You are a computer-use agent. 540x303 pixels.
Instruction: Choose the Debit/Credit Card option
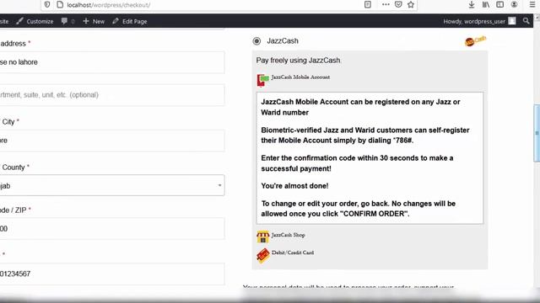point(293,252)
